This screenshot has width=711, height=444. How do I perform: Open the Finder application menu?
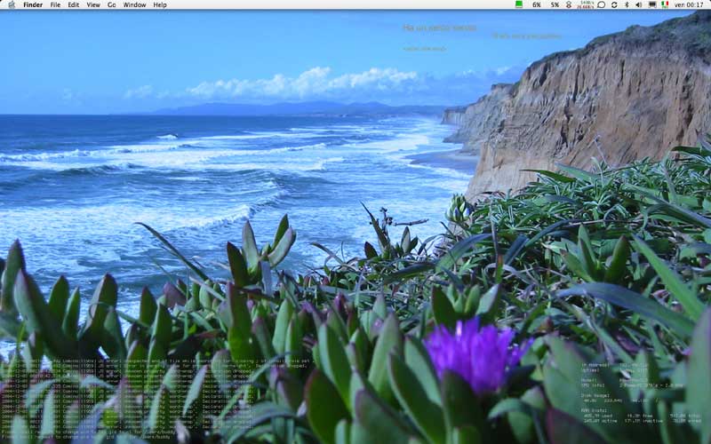tap(33, 4)
